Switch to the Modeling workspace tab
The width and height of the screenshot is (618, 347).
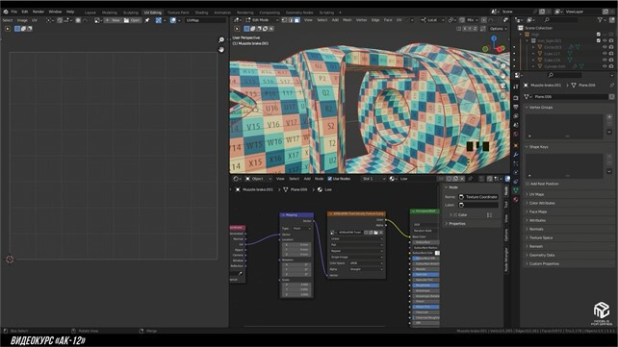pyautogui.click(x=110, y=12)
